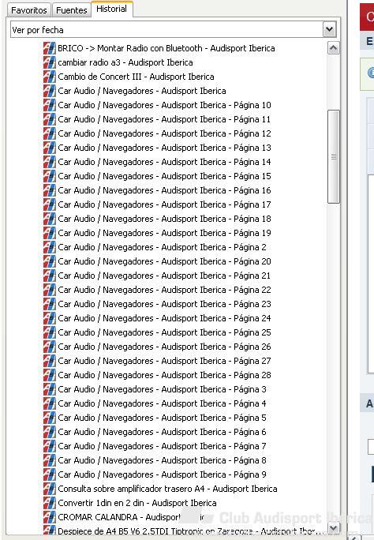Viewport: 374px width, 540px height.
Task: Click the scroll up arrow in history list
Action: pos(333,48)
